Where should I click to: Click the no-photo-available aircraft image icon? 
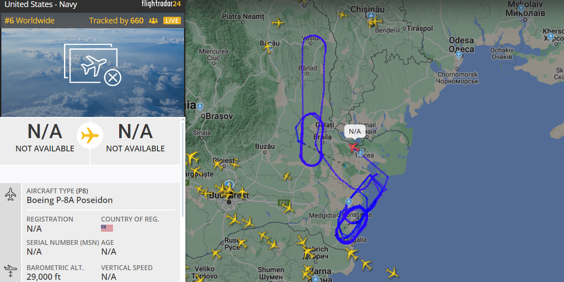[x=93, y=64]
